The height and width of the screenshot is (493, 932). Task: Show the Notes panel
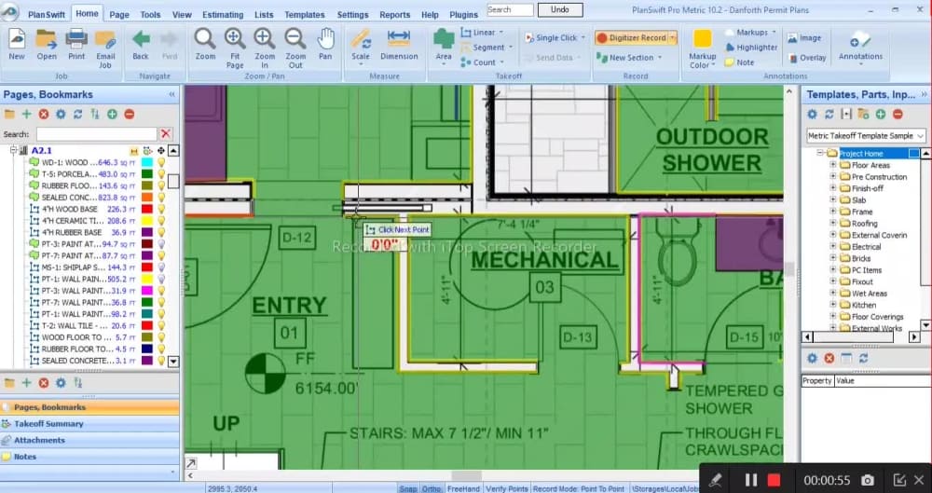[89, 457]
